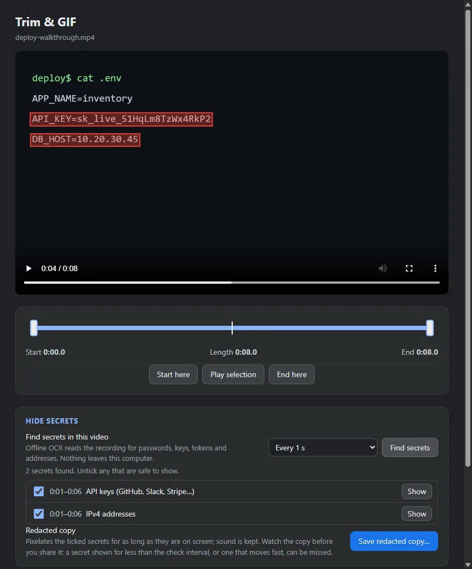
Task: Click the trim start handle
Action: 34,328
